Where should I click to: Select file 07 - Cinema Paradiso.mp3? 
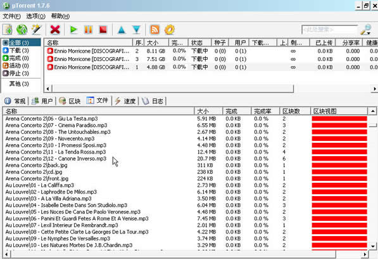(x=56, y=125)
